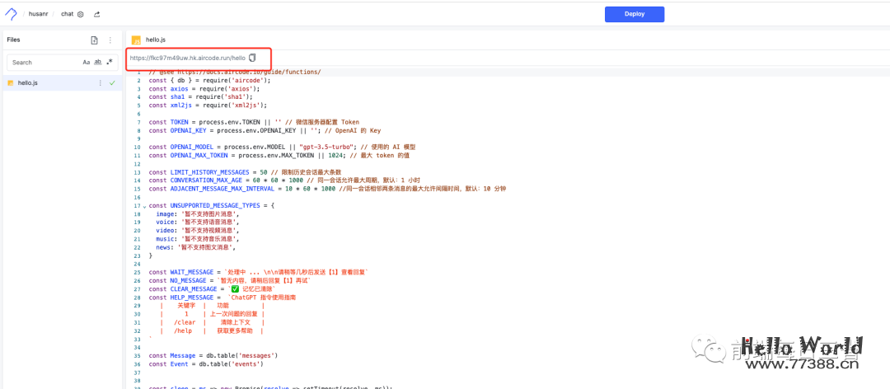
Task: Open hello.js row options menu
Action: pos(101,83)
